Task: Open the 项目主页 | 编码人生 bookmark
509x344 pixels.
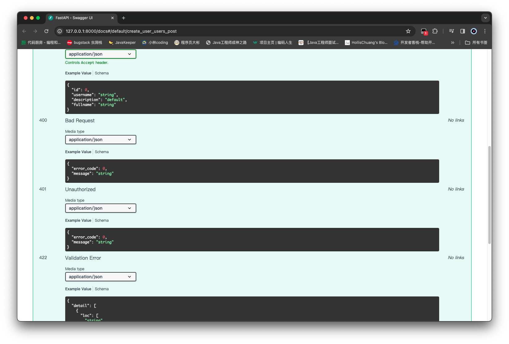Action: click(272, 43)
